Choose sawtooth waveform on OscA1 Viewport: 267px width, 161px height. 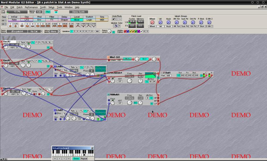(40, 61)
